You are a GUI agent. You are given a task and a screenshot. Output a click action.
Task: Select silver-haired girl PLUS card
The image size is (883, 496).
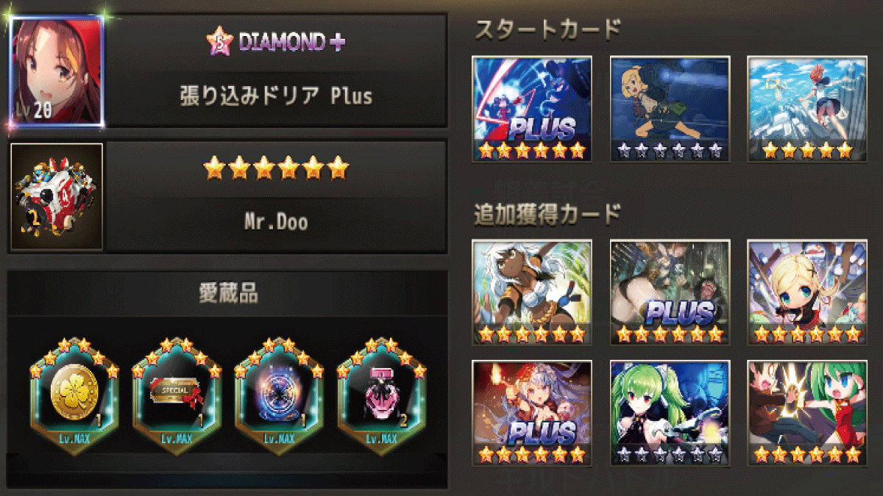[x=532, y=413]
